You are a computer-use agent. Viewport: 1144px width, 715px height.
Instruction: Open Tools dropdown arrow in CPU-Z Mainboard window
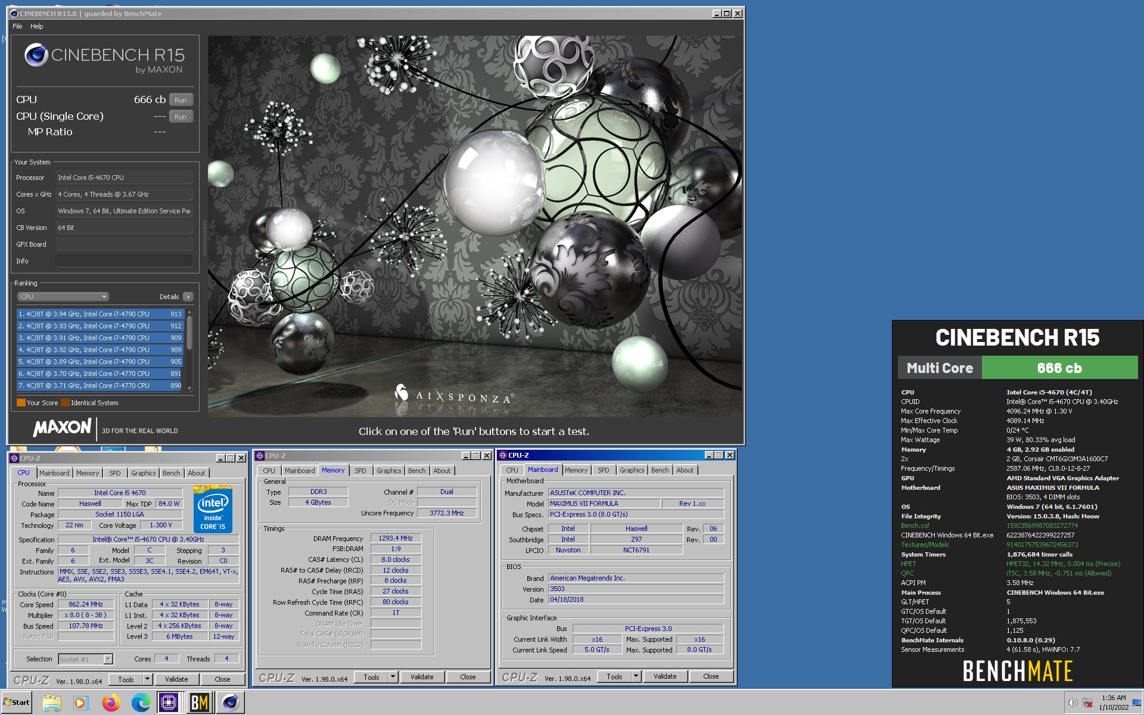click(636, 676)
